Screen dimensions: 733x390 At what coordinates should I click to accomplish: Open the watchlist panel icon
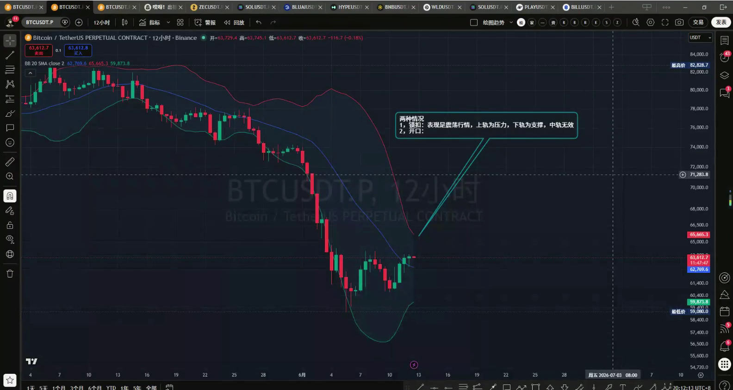(725, 41)
